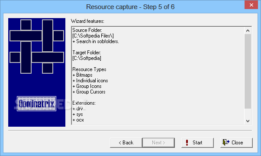Go back to the previous wizard step
261x156 pixels.
pyautogui.click(x=126, y=143)
